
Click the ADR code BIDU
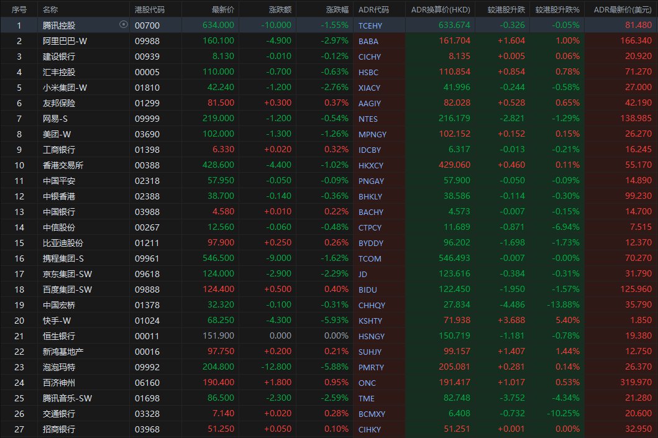(368, 290)
